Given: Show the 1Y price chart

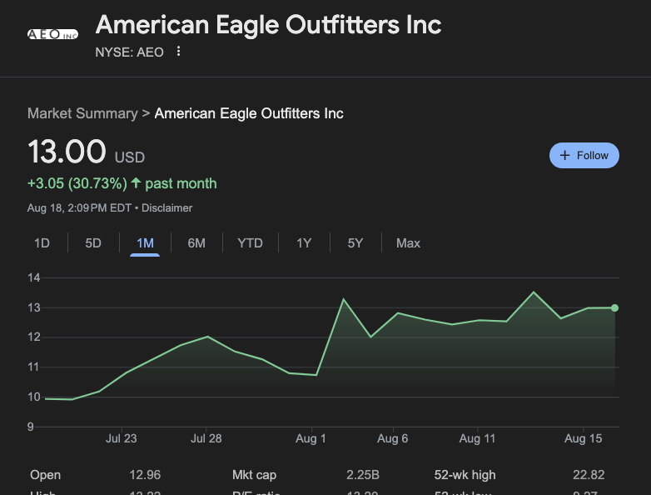Looking at the screenshot, I should click(x=304, y=243).
